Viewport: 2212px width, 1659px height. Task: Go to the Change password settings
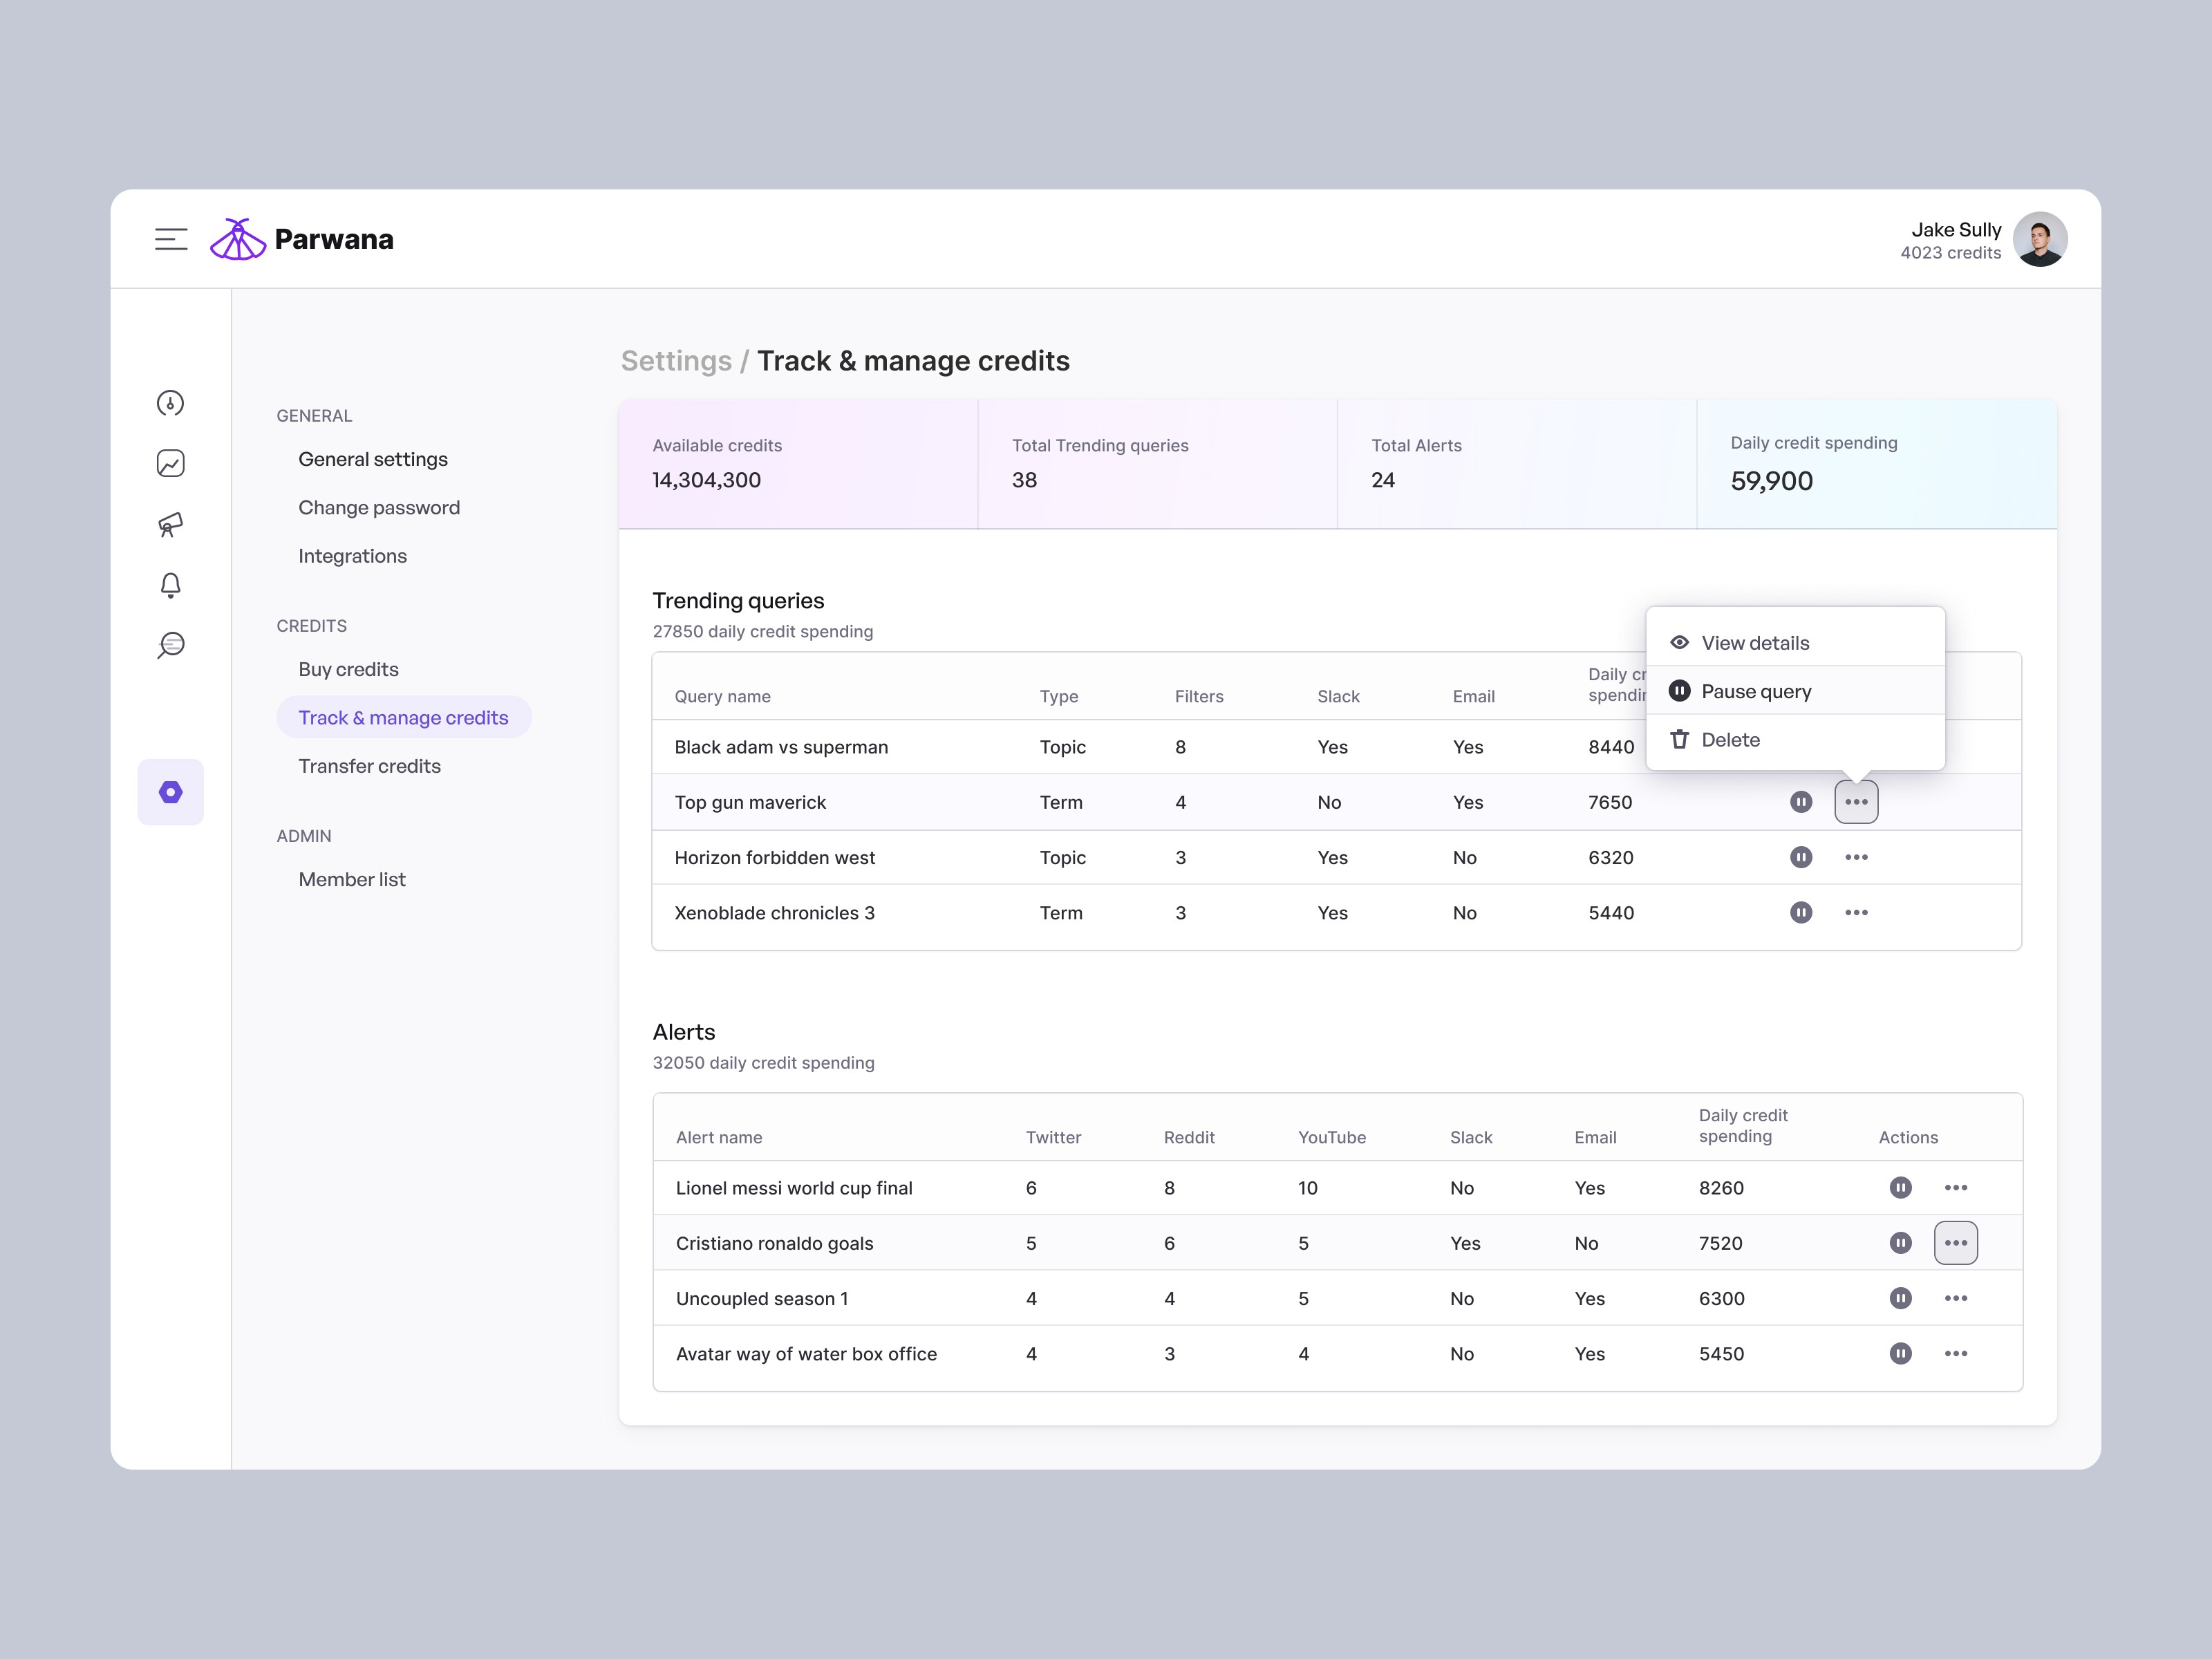pyautogui.click(x=379, y=507)
